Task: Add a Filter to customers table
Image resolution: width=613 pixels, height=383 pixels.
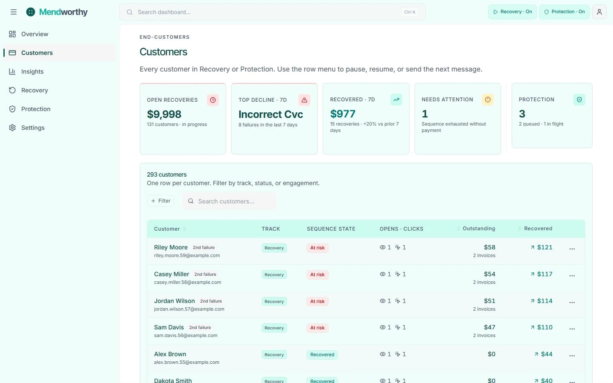Action: [x=160, y=201]
